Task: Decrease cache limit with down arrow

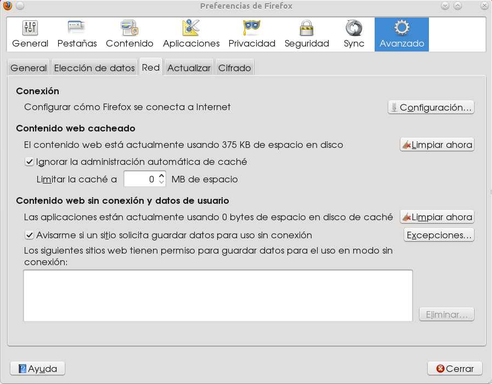Action: tap(162, 182)
